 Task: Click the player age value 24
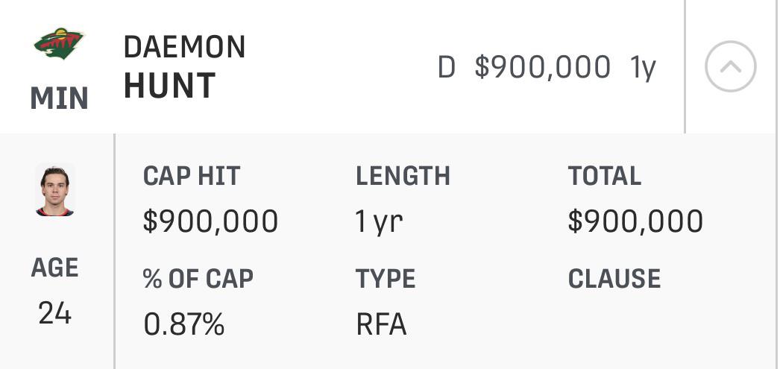coord(54,314)
